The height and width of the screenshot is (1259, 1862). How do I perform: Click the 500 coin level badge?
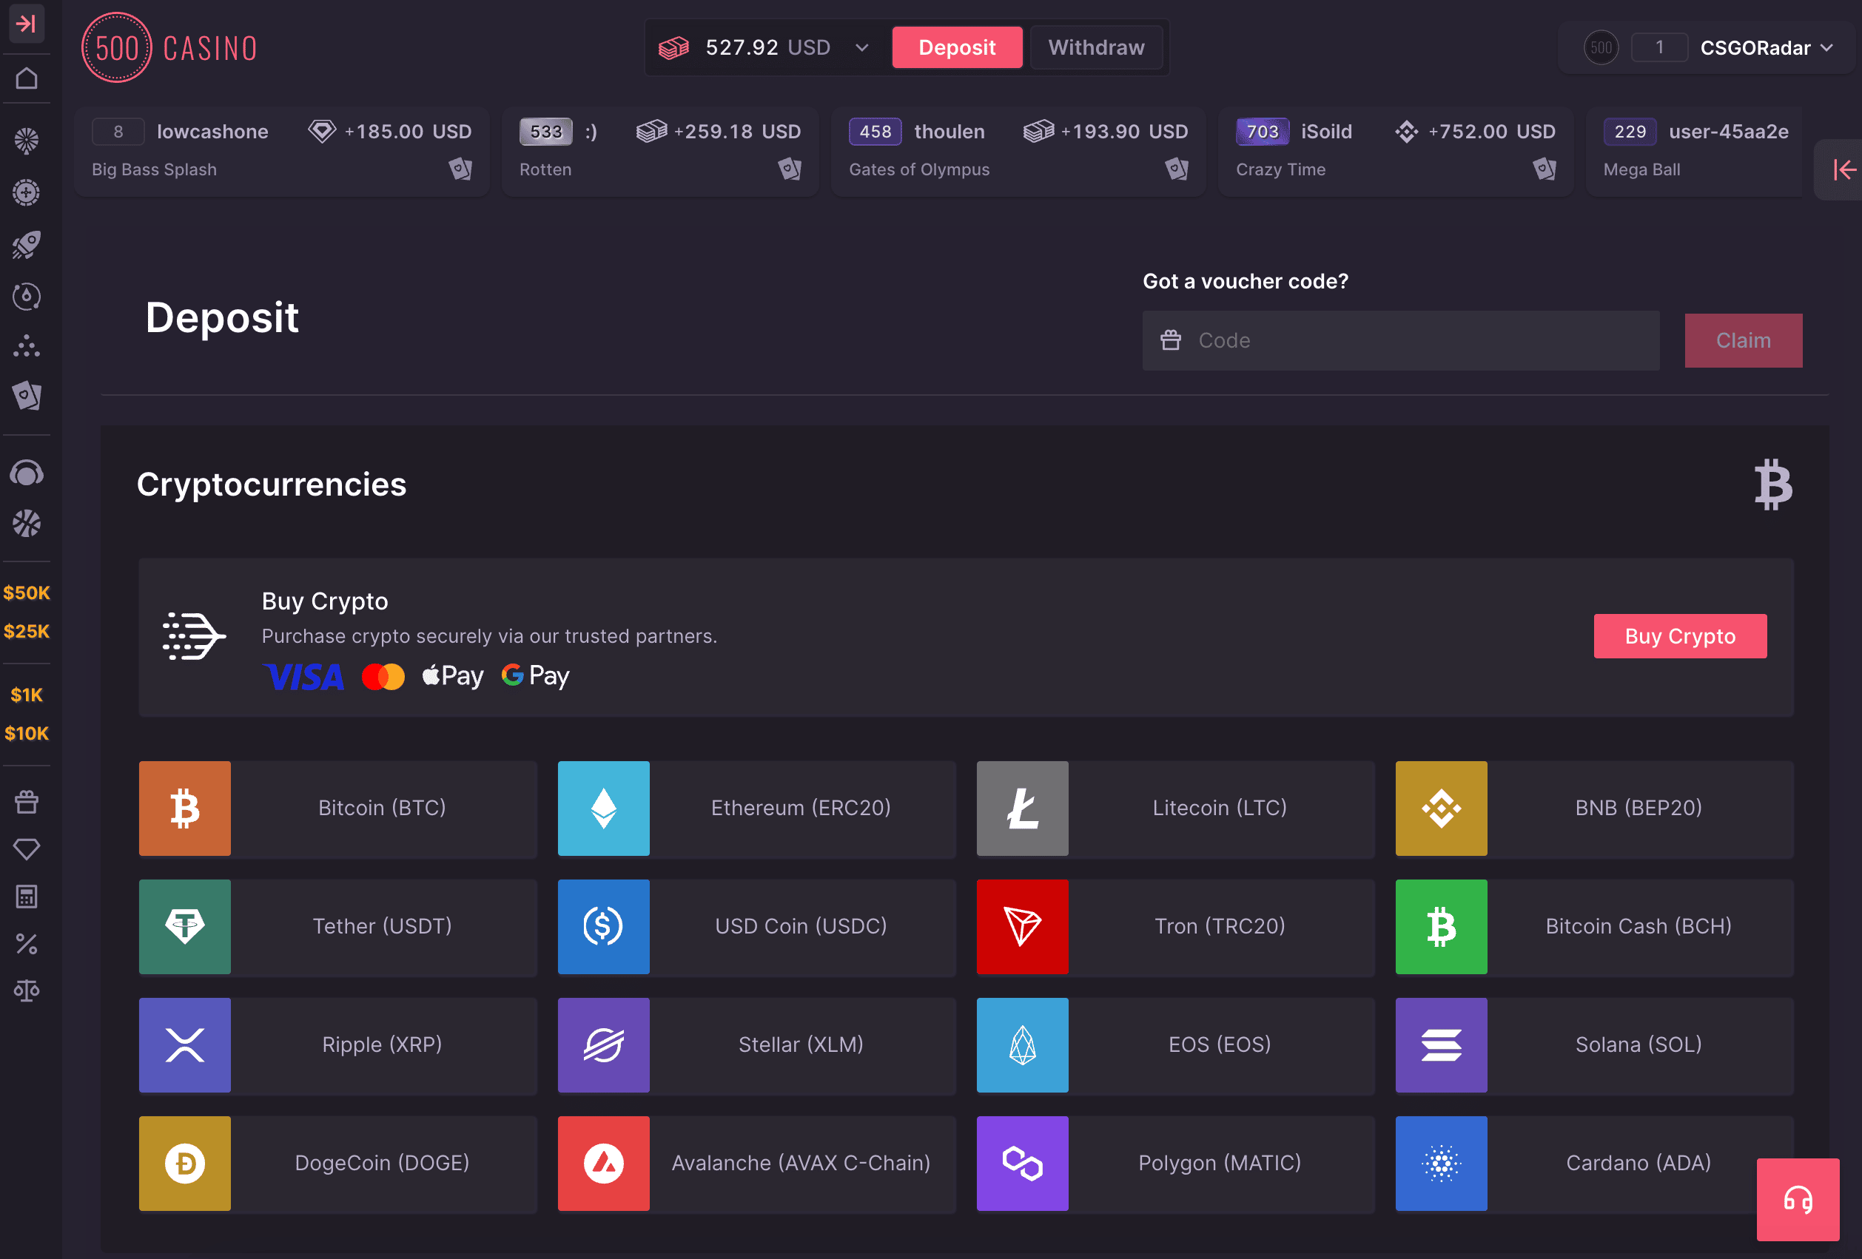(1601, 47)
